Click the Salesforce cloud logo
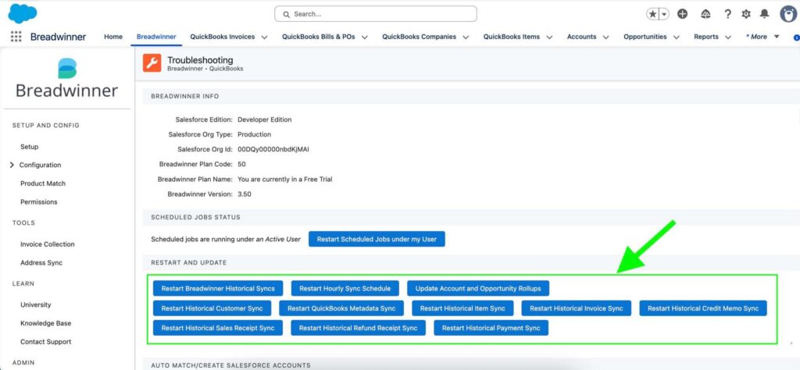800x370 pixels. 23,13
